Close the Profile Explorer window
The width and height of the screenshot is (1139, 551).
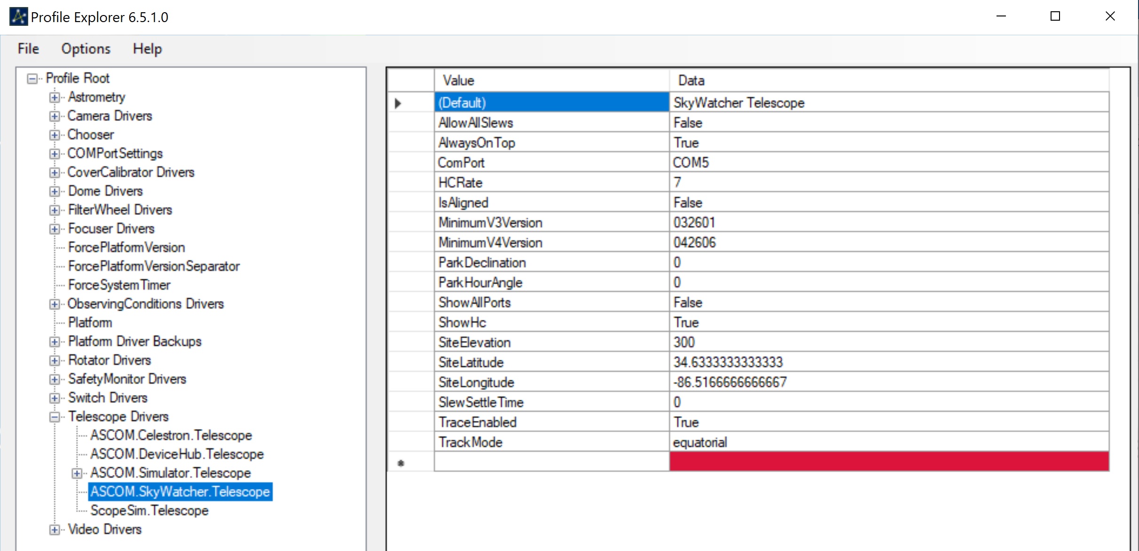click(x=1110, y=16)
